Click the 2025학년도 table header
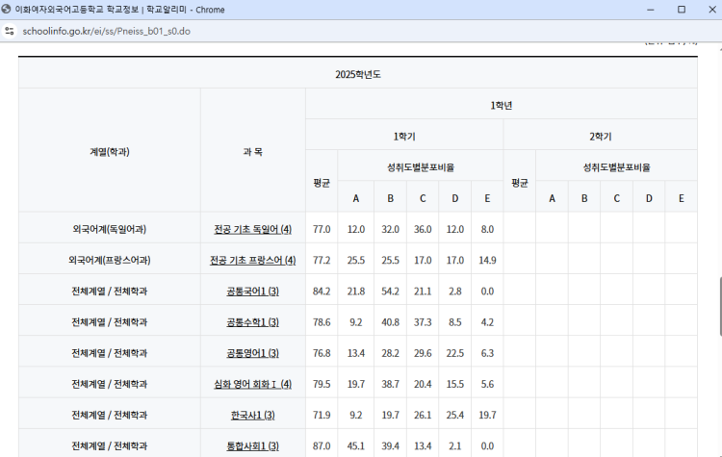Viewport: 722px width, 457px height. pos(357,73)
